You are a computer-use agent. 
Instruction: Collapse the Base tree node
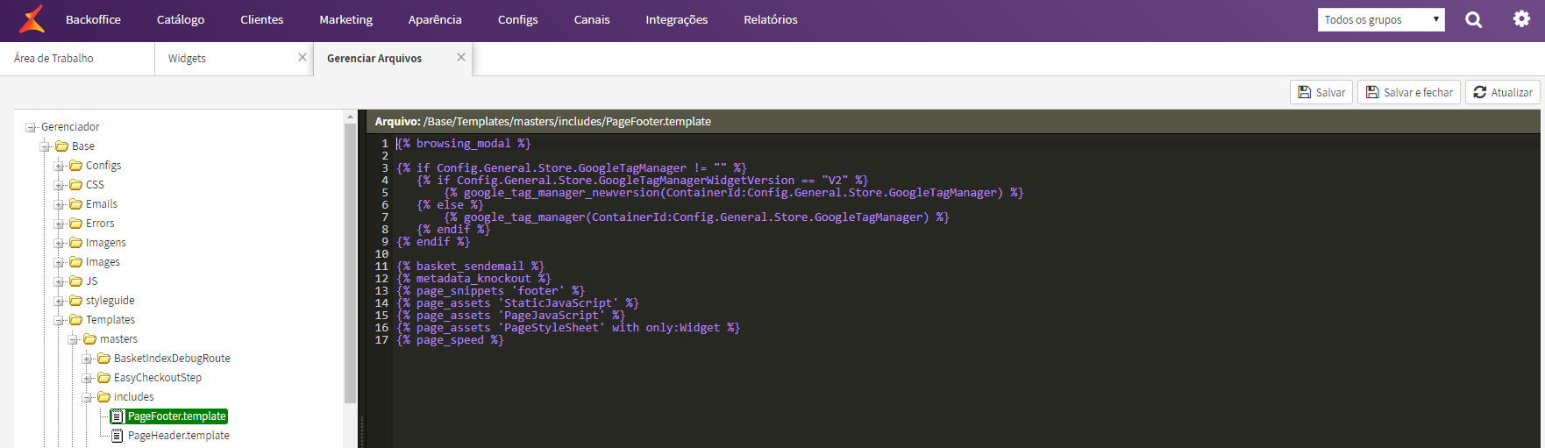coord(45,146)
